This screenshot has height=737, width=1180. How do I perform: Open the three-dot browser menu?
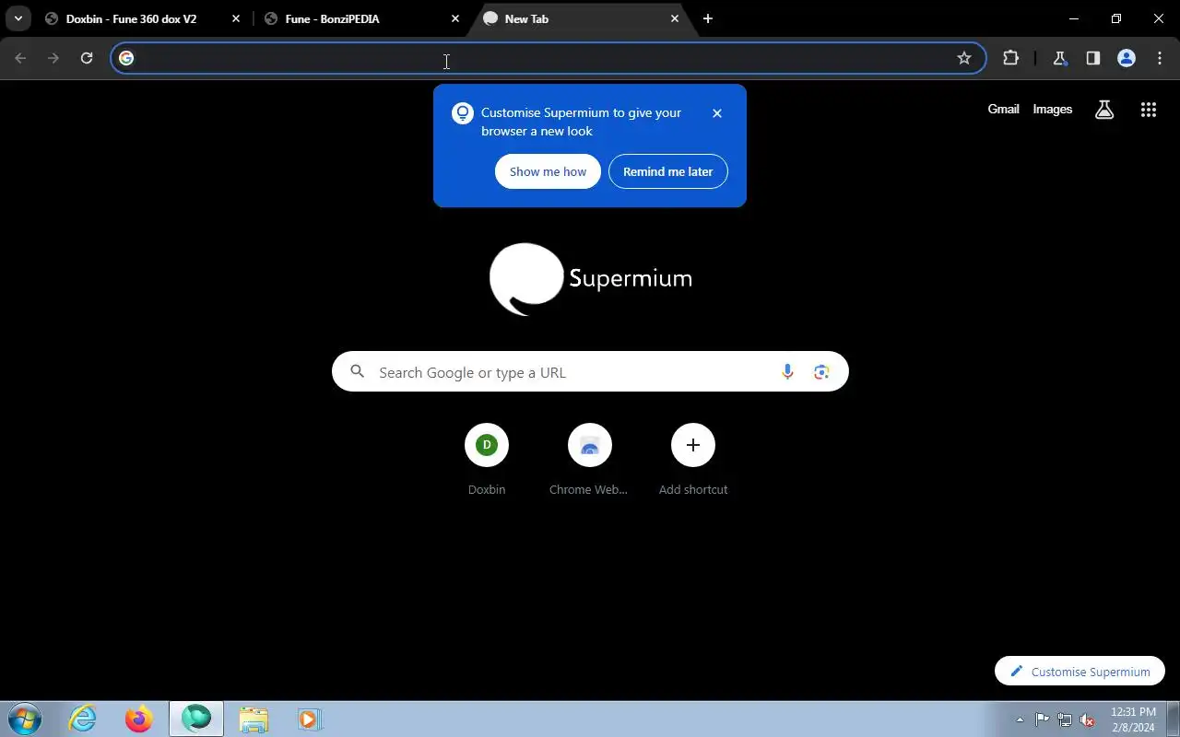pyautogui.click(x=1159, y=58)
